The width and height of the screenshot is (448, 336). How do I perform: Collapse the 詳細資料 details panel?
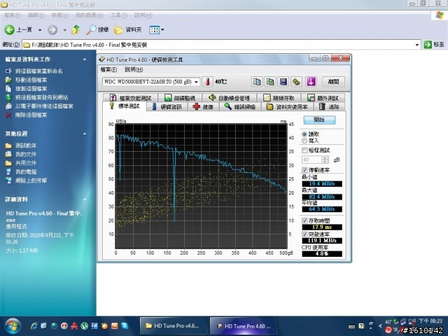(x=85, y=199)
